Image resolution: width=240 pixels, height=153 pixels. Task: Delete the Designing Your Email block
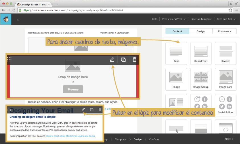[x=100, y=109]
